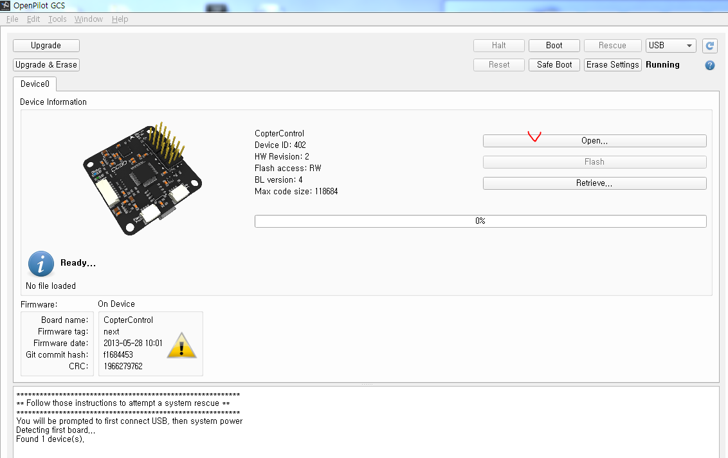Click the connect USB then system power log line
728x458 pixels.
point(129,421)
